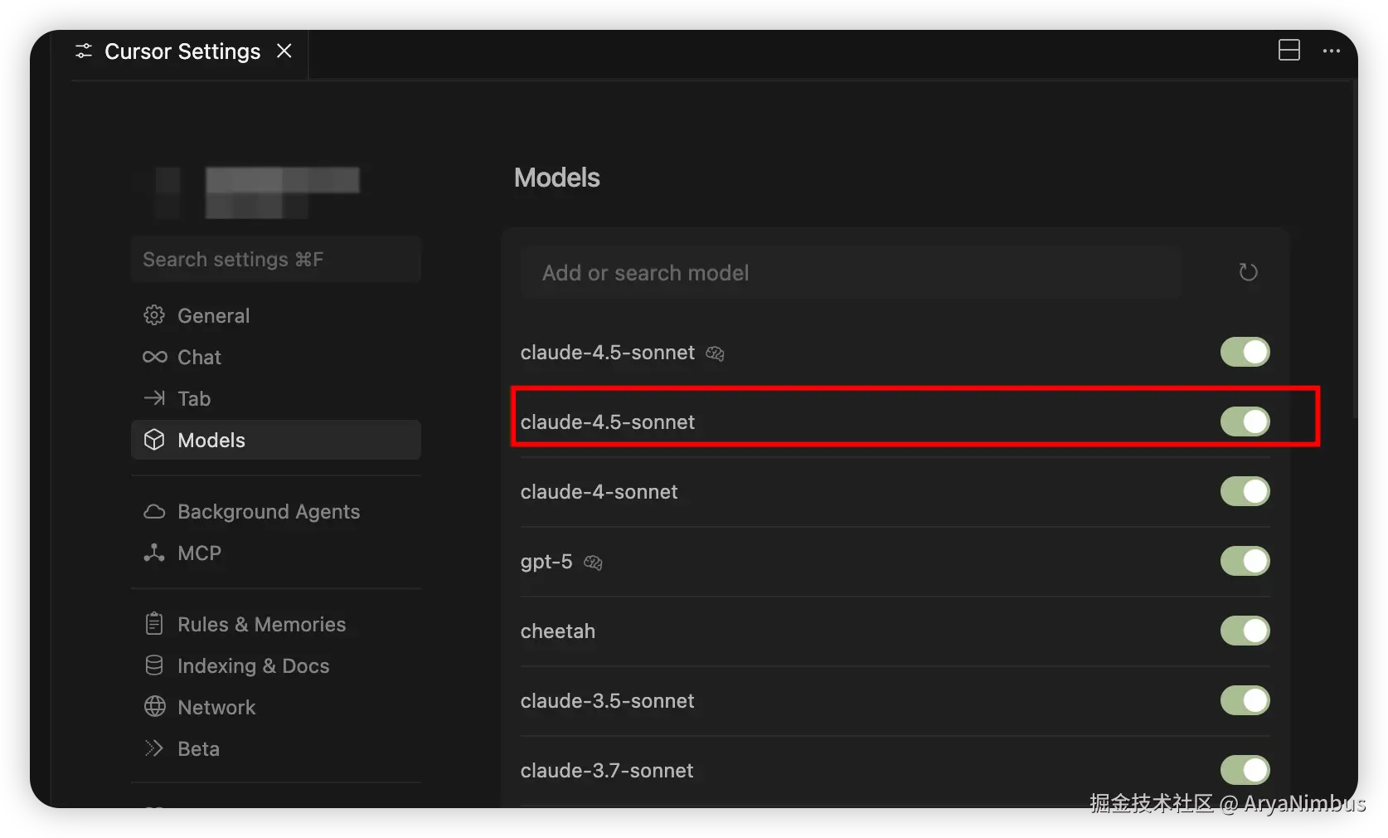Open the MCP settings section

(276, 553)
